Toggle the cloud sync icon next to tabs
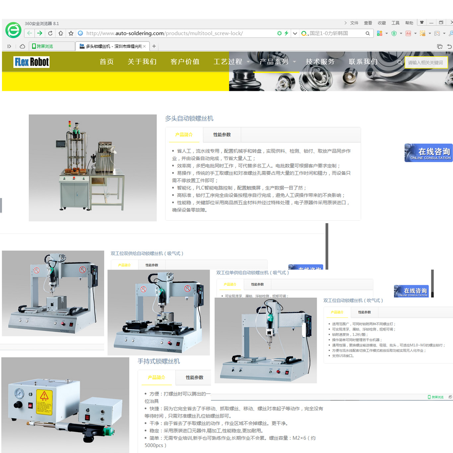 tap(22, 46)
